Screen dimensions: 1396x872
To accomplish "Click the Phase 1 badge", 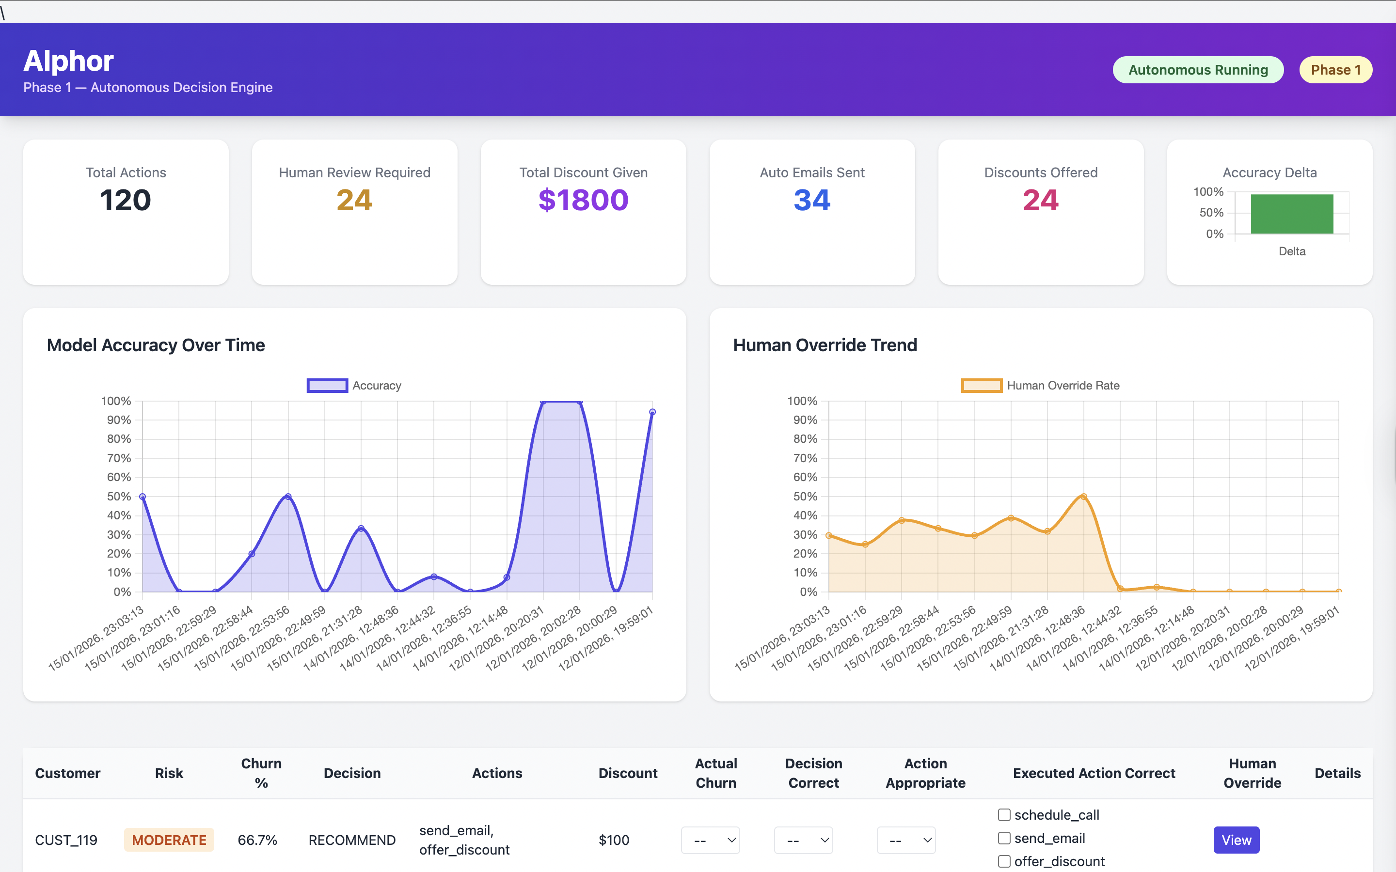I will click(1335, 70).
